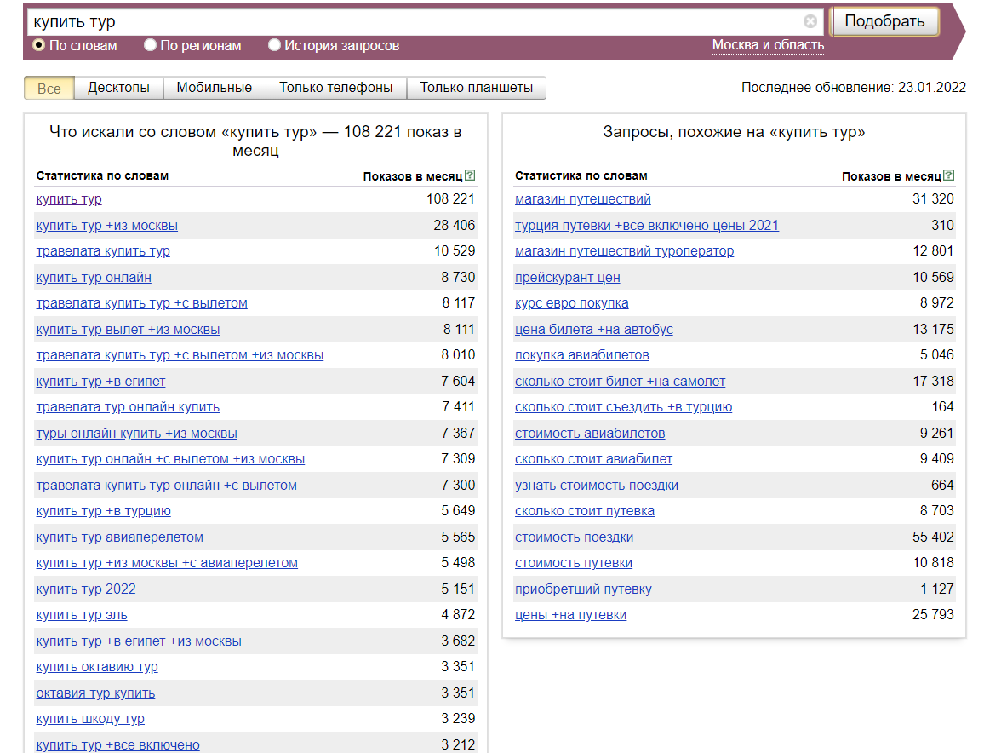Select the 'По словам' radio button
This screenshot has height=753, width=984.
(39, 44)
